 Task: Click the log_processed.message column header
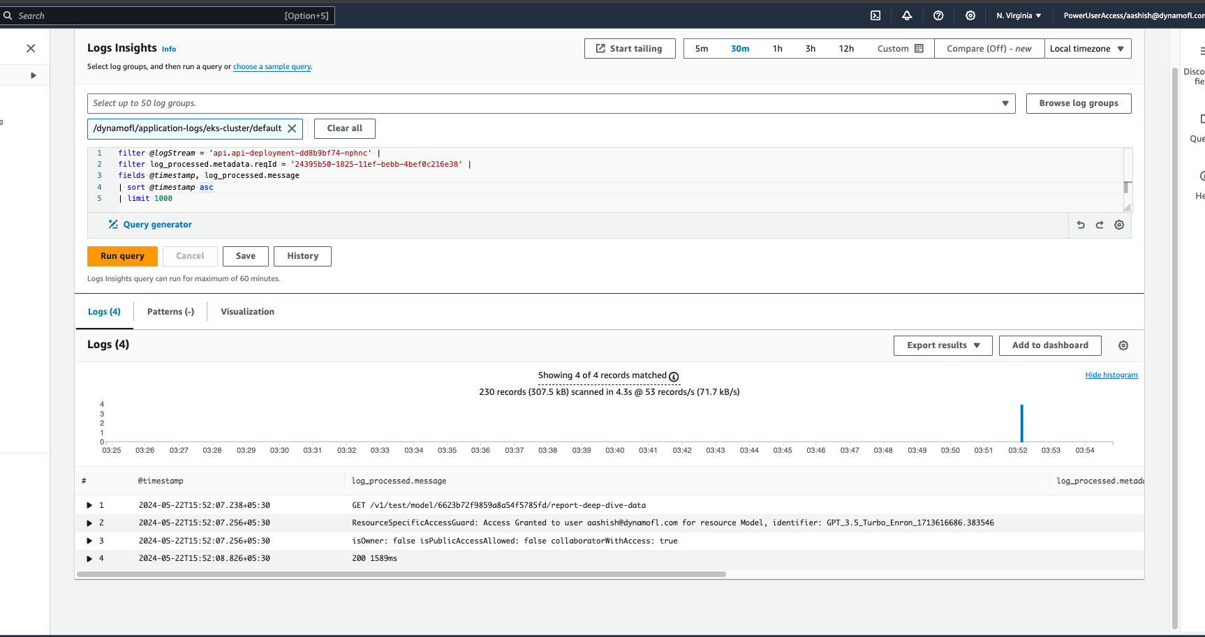[399, 481]
